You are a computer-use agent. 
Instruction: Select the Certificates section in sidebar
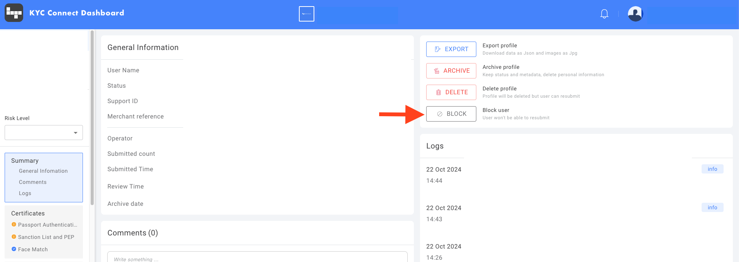click(x=28, y=213)
